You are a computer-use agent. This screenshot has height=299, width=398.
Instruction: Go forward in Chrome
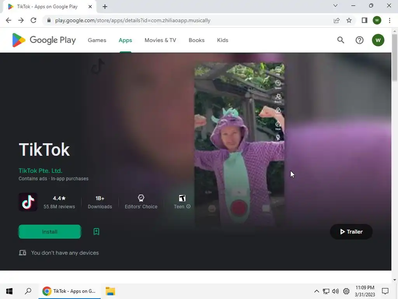click(21, 20)
